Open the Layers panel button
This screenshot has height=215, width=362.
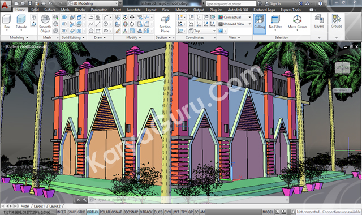(319, 21)
